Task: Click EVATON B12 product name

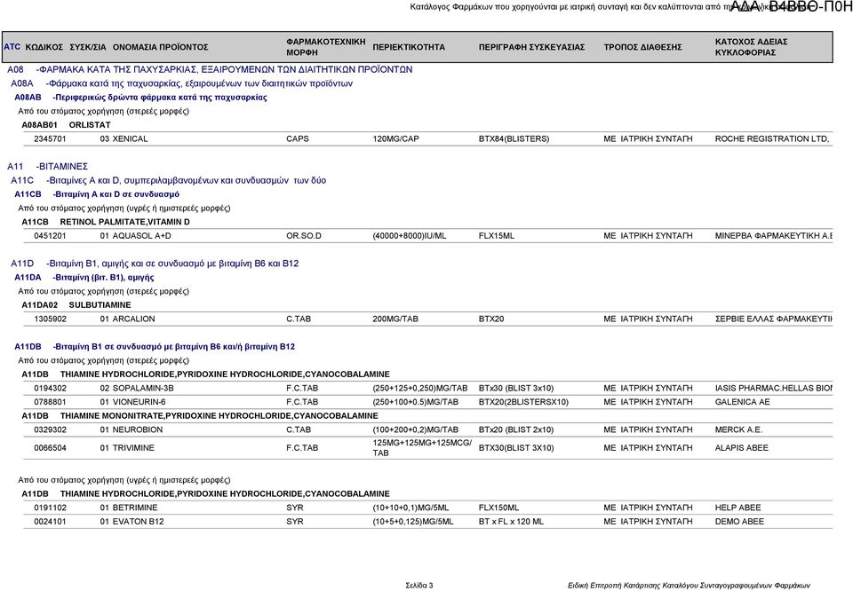Action: [x=139, y=522]
